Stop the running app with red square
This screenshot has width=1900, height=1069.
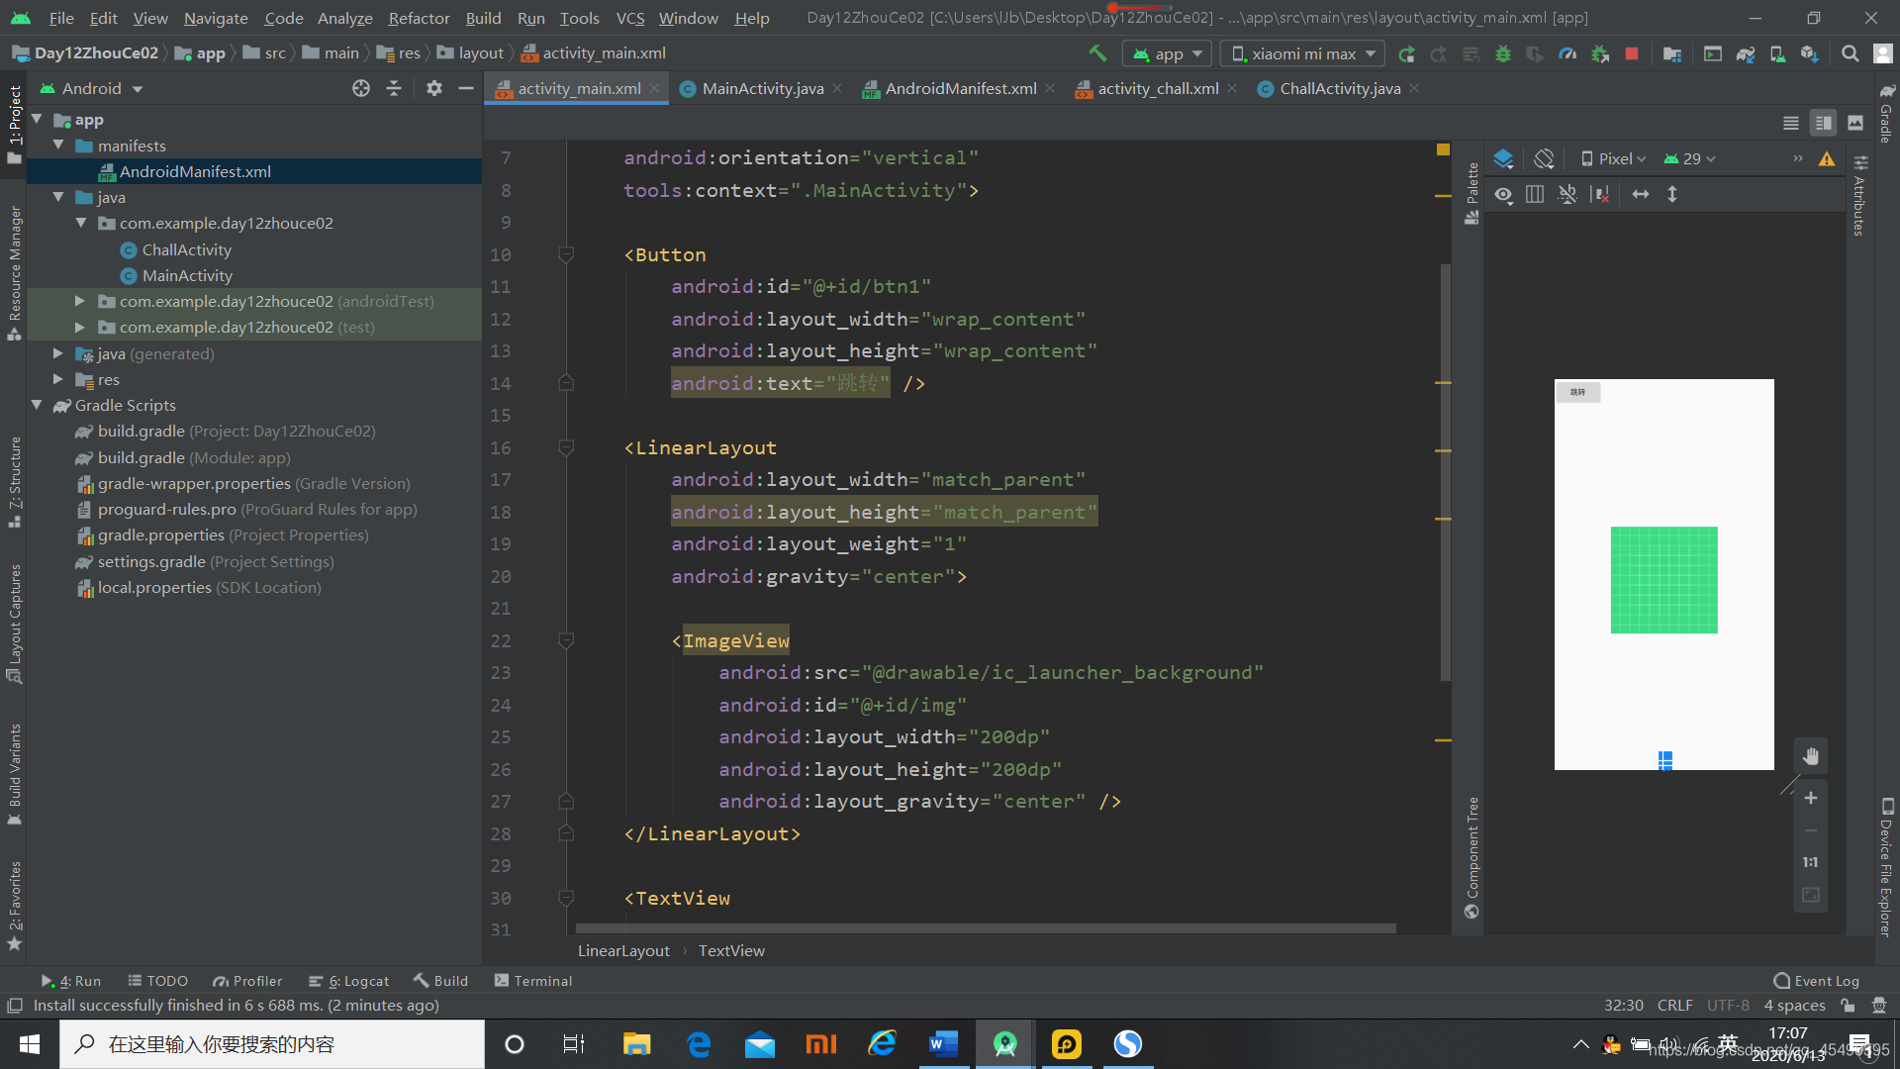point(1632,53)
